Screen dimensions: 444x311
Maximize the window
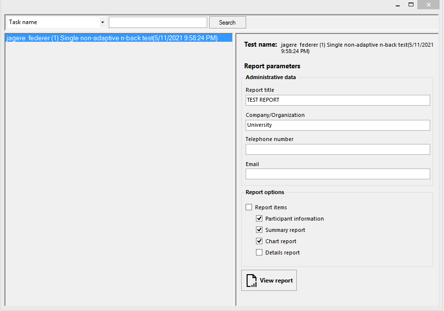click(x=411, y=4)
